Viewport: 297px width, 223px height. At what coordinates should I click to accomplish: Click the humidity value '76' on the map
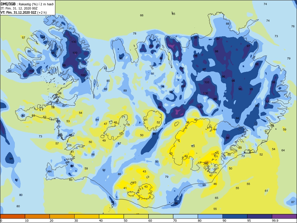pyautogui.click(x=293, y=26)
